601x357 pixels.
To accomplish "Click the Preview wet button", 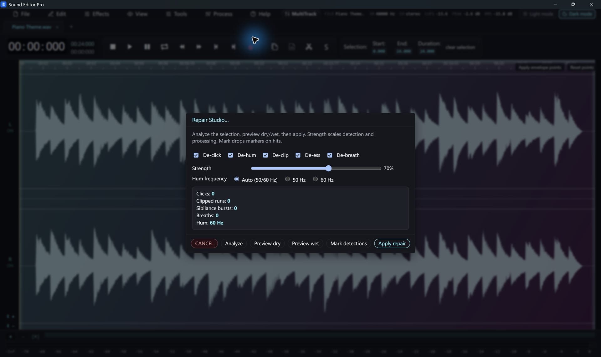I will [x=305, y=244].
